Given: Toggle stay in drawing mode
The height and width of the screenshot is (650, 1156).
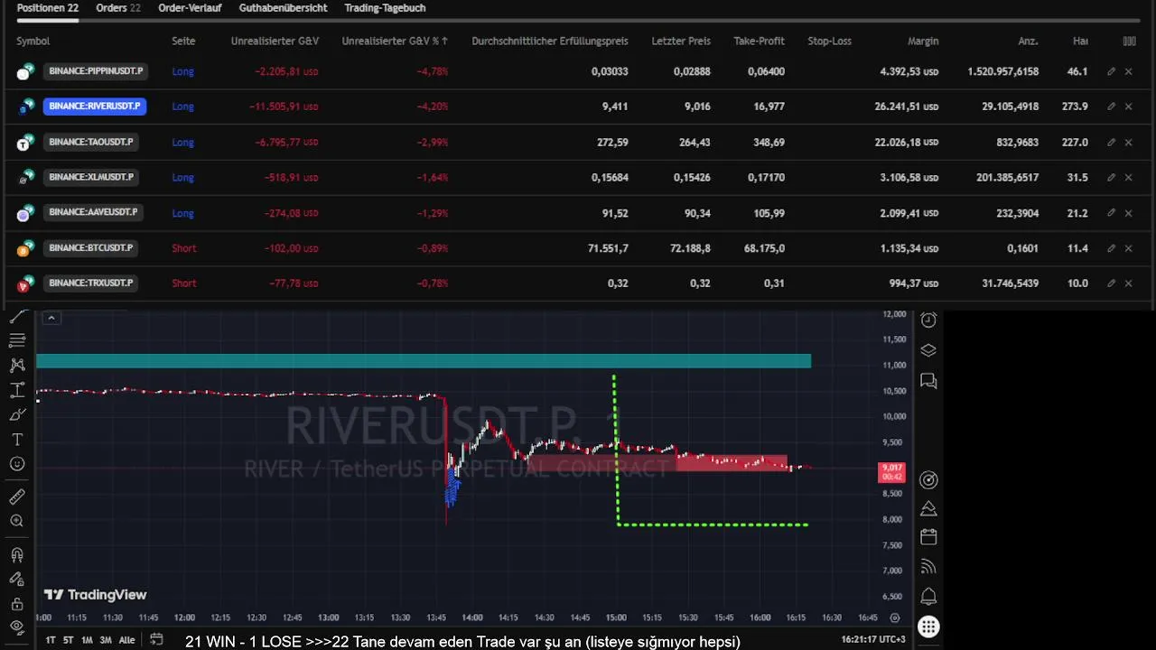Looking at the screenshot, I should pos(16,579).
